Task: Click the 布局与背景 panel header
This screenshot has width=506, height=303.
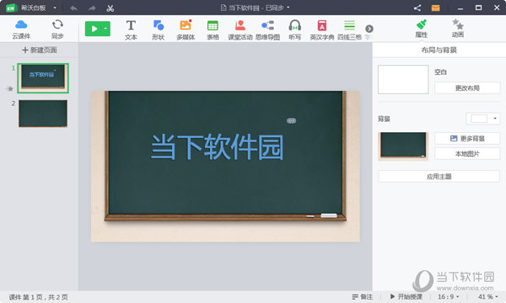Action: coord(439,50)
